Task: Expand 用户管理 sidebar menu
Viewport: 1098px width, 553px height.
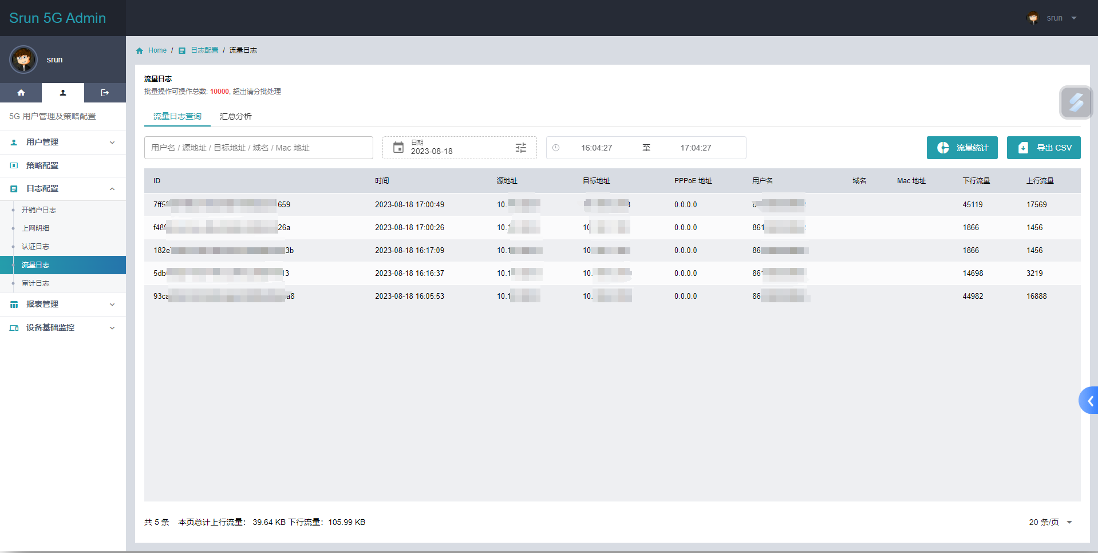Action: coord(63,142)
